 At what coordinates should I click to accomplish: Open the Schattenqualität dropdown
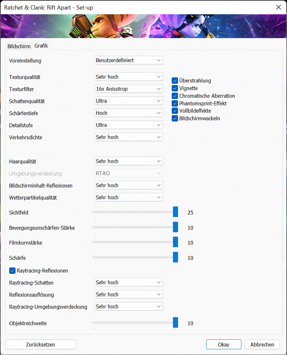pyautogui.click(x=129, y=101)
